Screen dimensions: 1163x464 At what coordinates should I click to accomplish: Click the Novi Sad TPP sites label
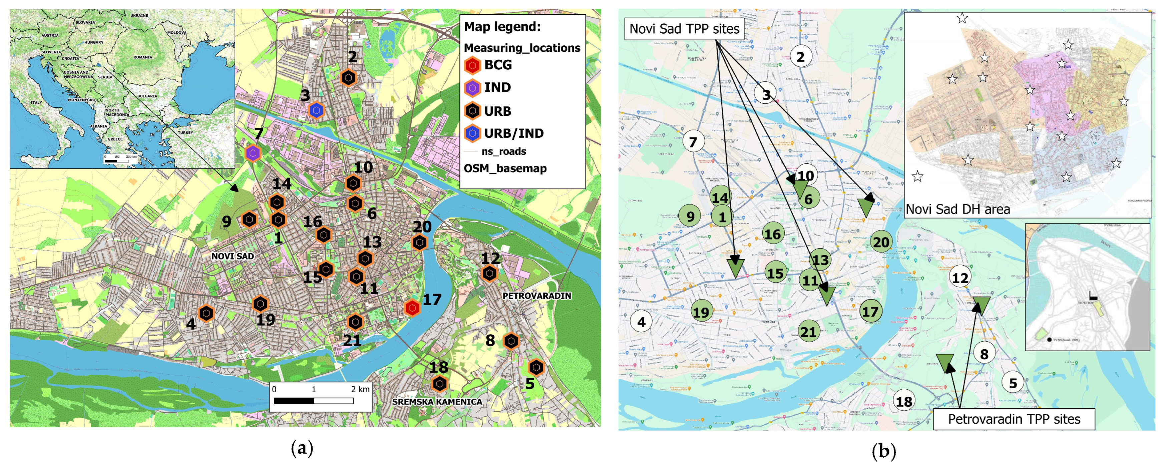tap(684, 29)
